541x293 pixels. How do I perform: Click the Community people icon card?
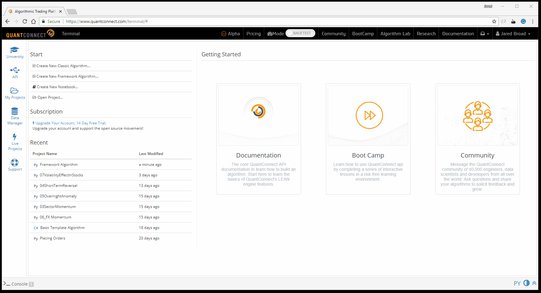coord(477,115)
